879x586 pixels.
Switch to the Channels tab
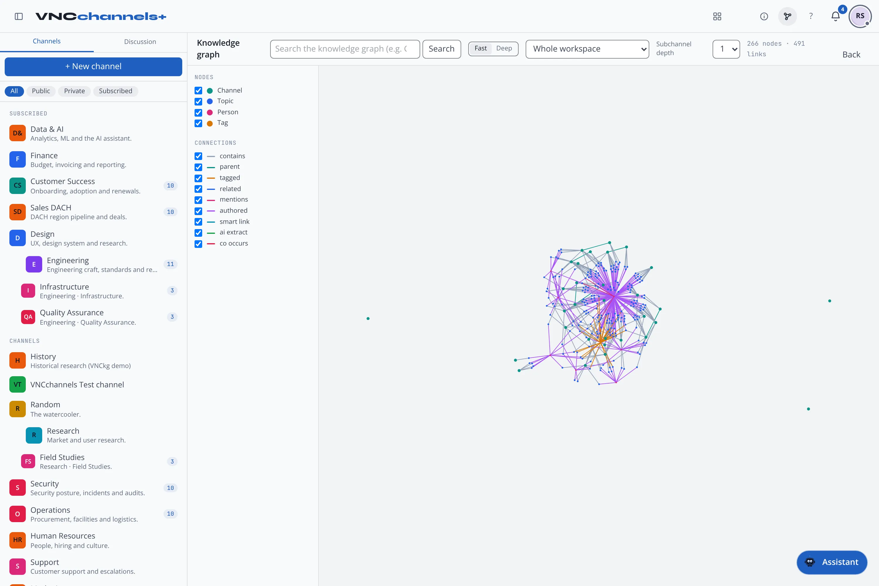point(47,42)
